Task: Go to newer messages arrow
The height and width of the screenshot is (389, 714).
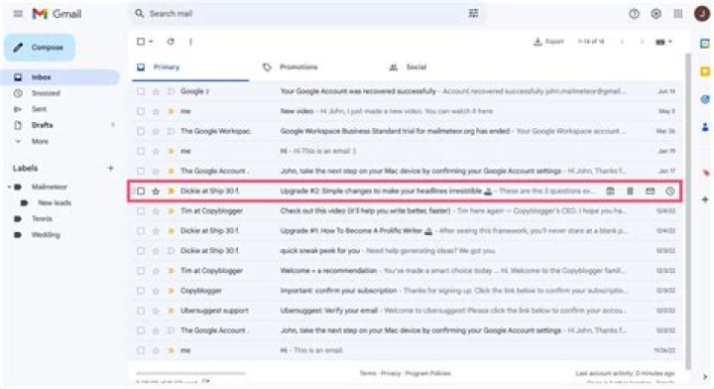Action: (622, 42)
